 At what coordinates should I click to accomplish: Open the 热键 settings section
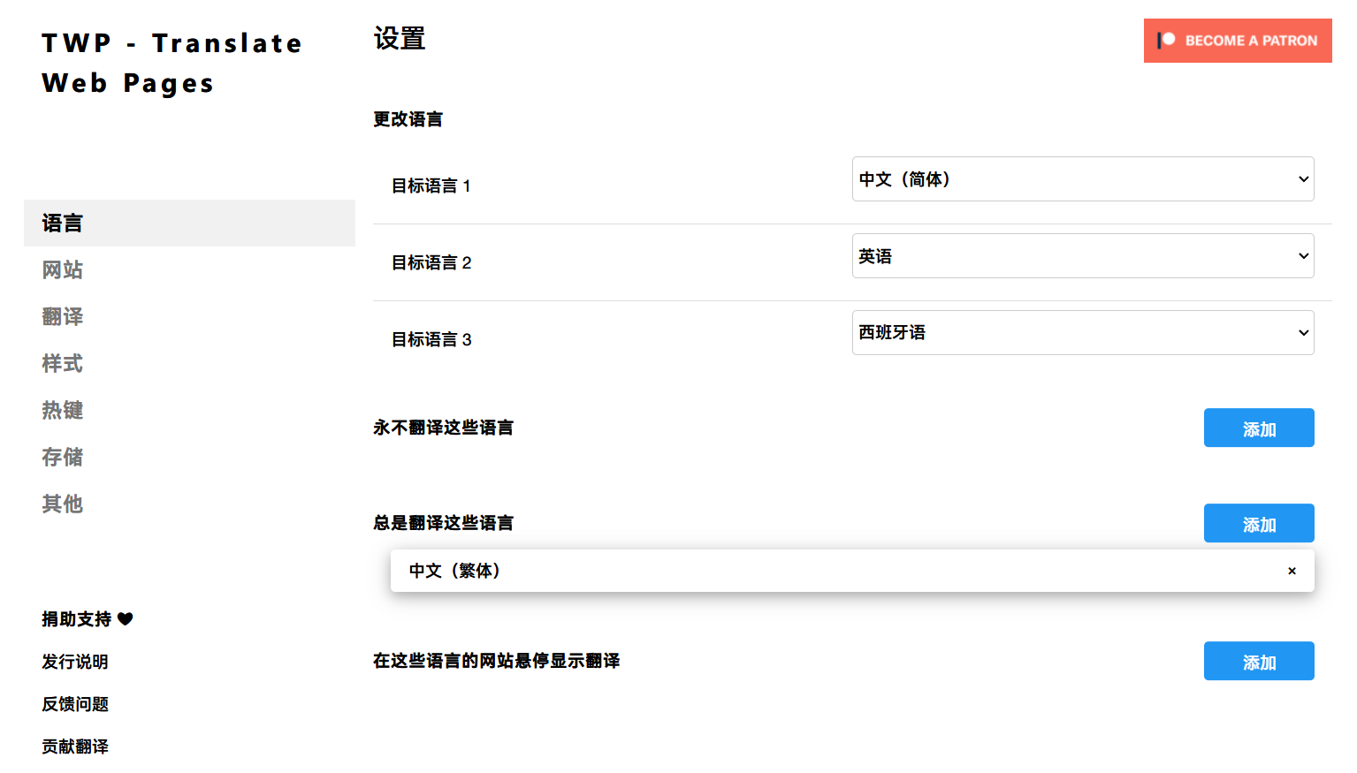pyautogui.click(x=62, y=410)
